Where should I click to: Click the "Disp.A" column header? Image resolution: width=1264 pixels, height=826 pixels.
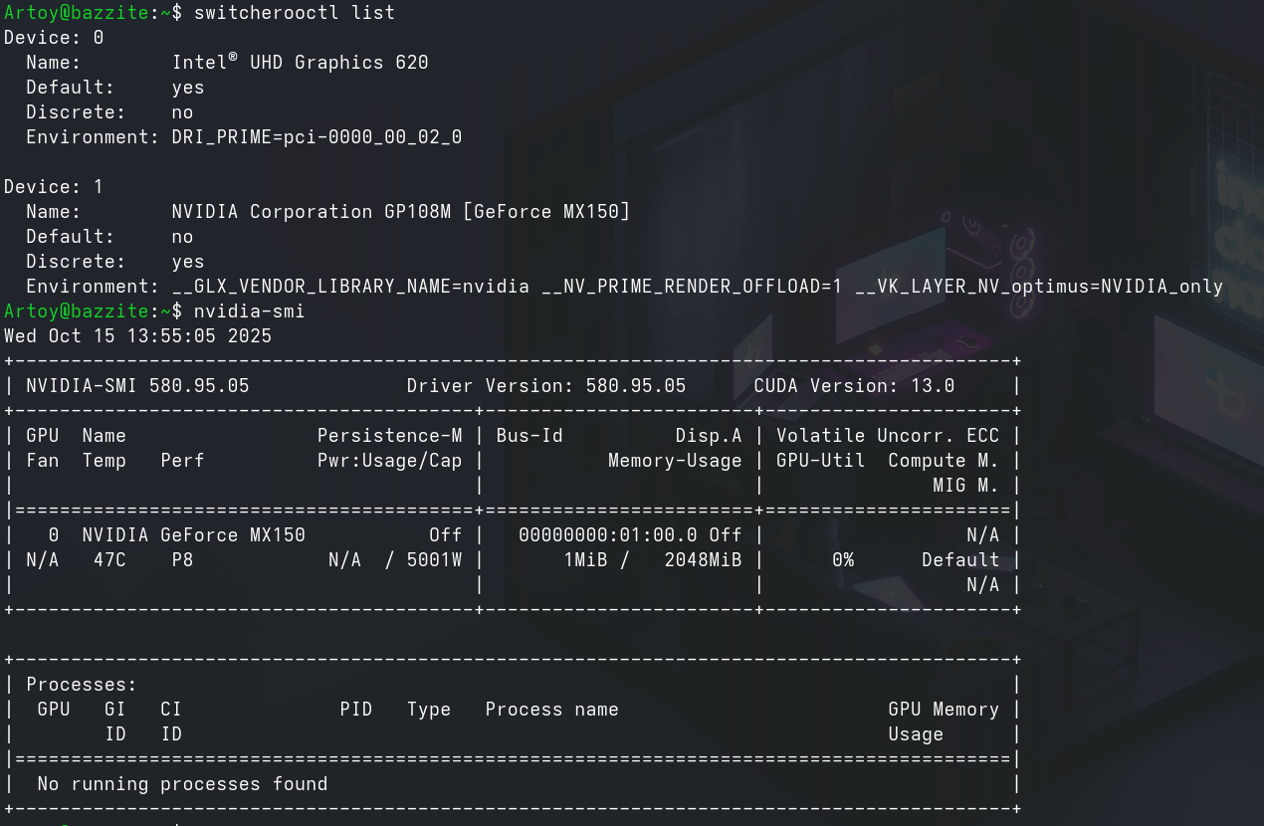pos(709,436)
